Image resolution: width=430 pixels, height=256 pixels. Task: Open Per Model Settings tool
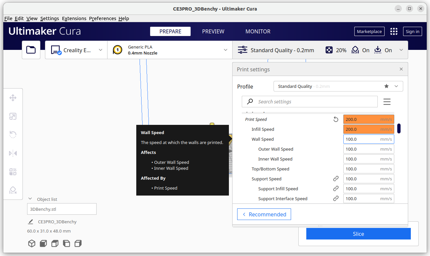(13, 172)
